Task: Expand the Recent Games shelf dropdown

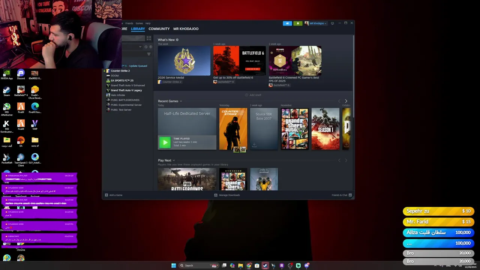Action: (181, 101)
